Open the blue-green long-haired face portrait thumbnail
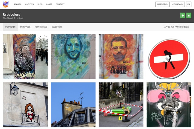Screen dimensions: 194x129 [x=73, y=57]
